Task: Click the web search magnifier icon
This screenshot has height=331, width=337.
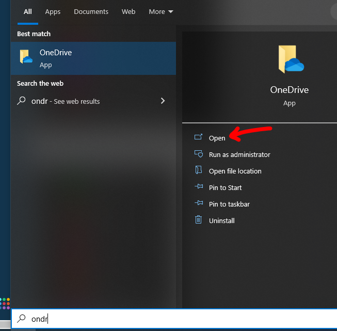Action: [21, 101]
